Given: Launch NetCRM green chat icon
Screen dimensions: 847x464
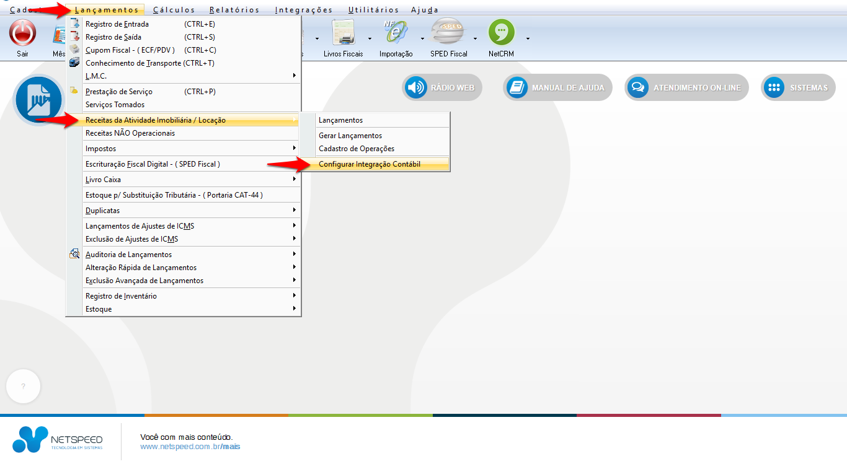Looking at the screenshot, I should click(x=501, y=32).
